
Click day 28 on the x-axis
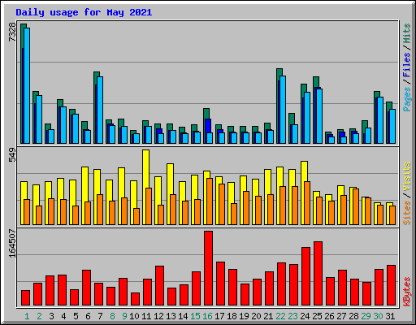click(353, 316)
